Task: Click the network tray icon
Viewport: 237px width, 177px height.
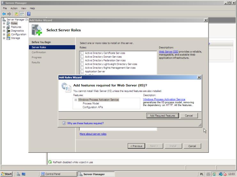Action: click(x=221, y=174)
